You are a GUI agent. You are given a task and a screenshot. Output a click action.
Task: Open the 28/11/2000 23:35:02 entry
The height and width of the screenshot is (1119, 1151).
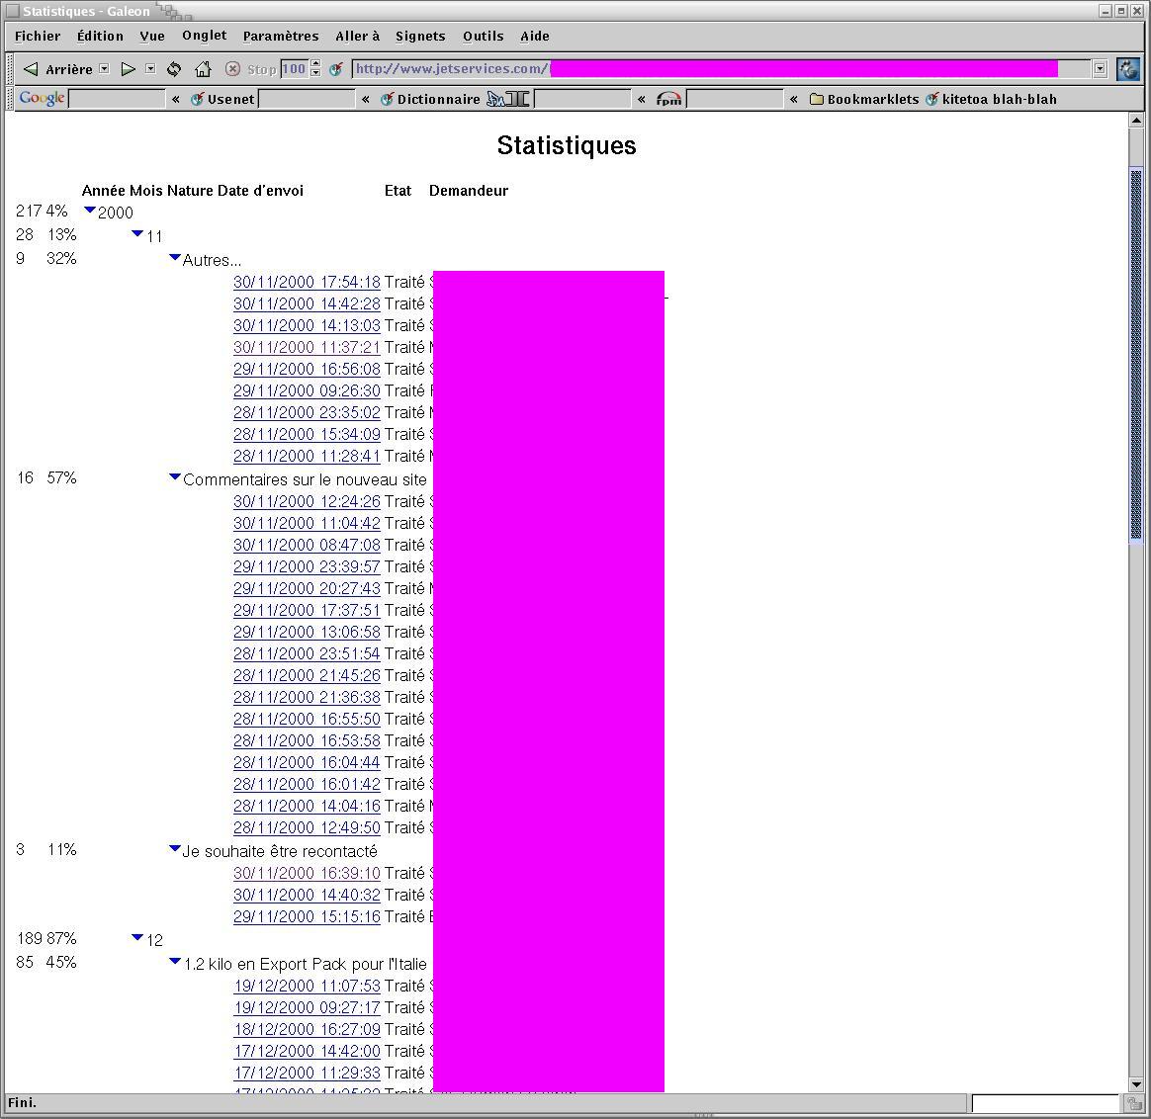click(x=307, y=412)
